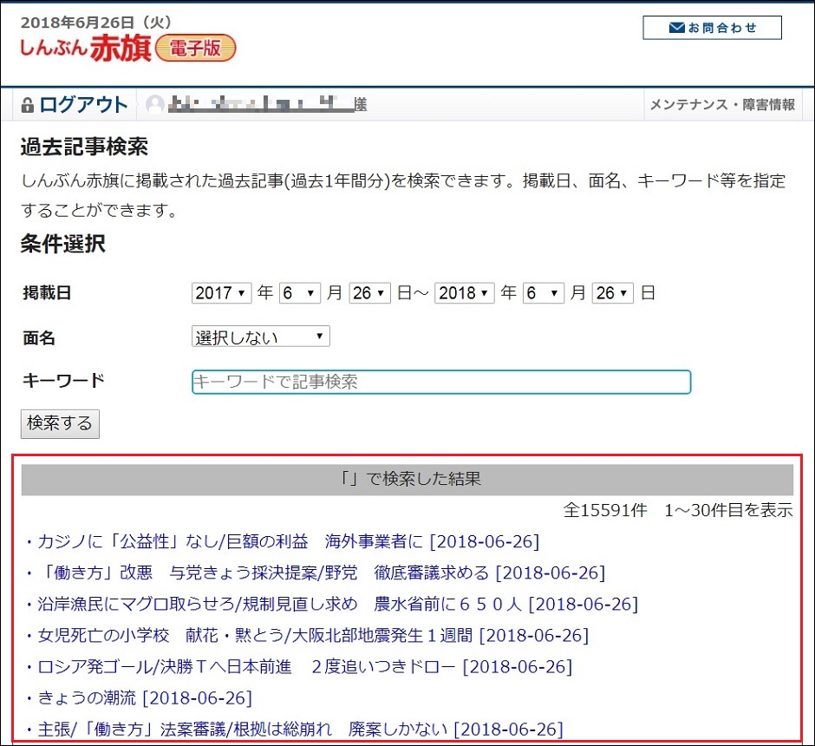
Task: Open the end year dropdown showing 2018
Action: point(465,293)
